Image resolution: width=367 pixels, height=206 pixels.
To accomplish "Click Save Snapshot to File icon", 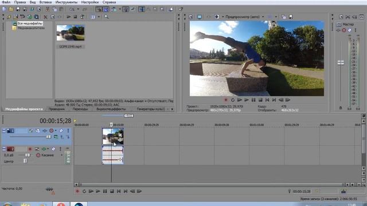I will [x=291, y=17].
